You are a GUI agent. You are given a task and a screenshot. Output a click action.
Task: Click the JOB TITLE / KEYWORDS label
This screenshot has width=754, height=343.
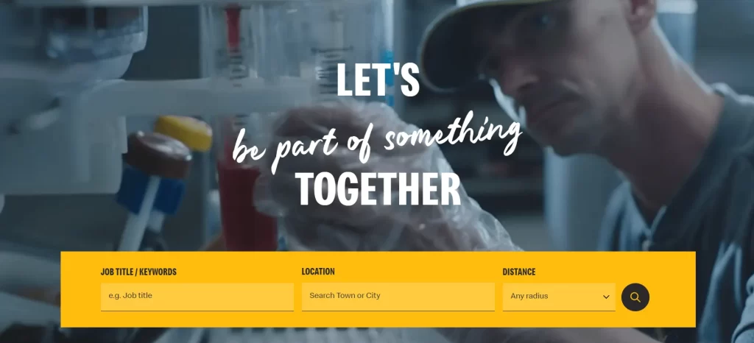[x=138, y=272]
